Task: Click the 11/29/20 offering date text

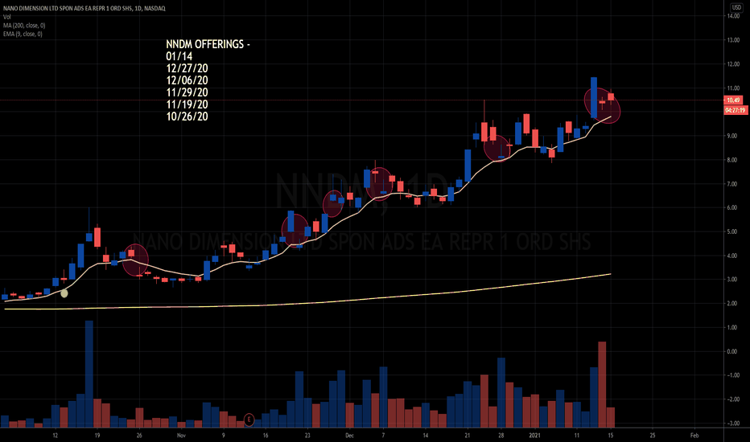Action: click(187, 92)
